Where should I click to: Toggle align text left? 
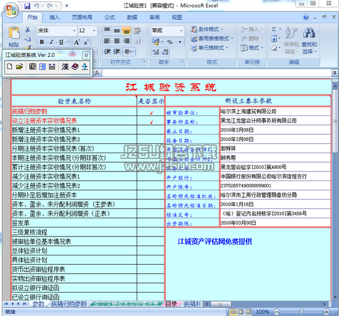tap(107, 41)
